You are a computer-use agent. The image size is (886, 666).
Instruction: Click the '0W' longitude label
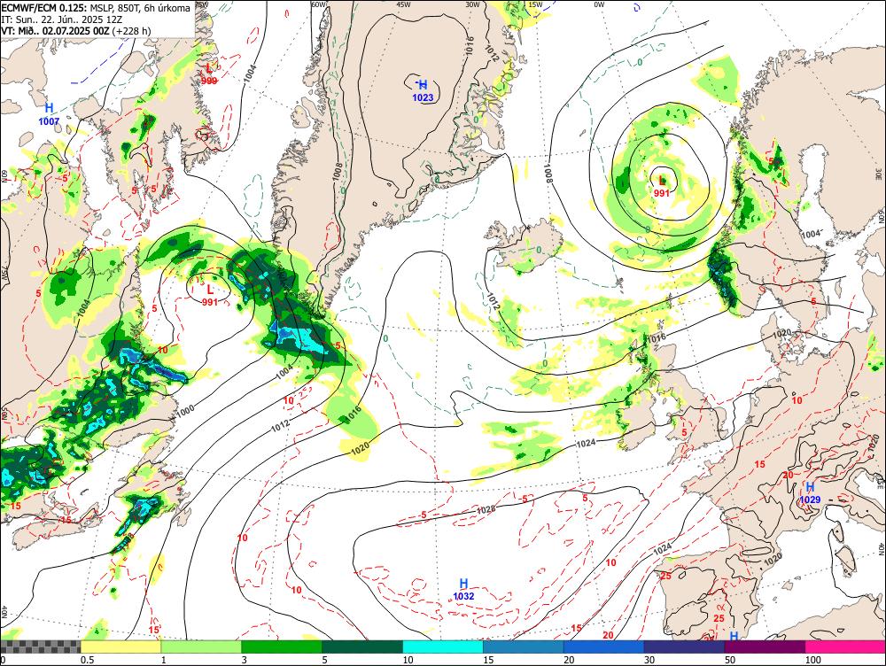point(599,5)
